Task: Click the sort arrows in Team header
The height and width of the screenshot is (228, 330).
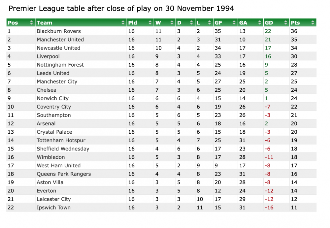Action: click(x=123, y=23)
